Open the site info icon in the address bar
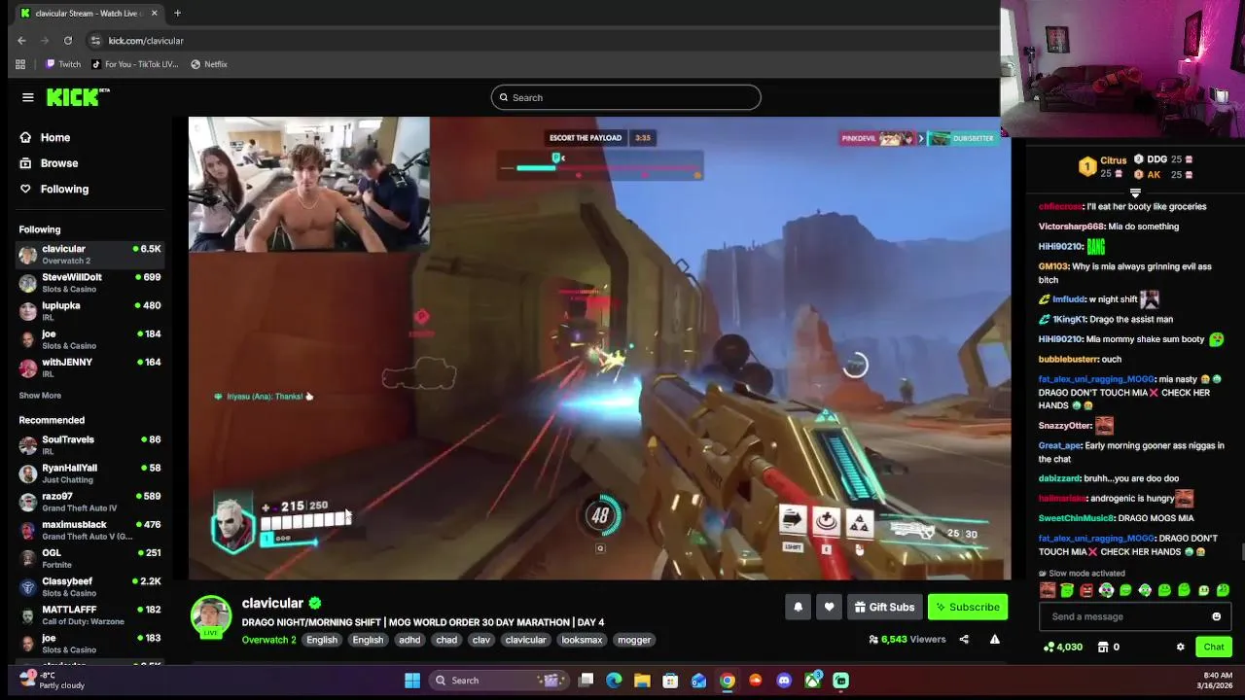Viewport: 1245px width, 700px height. point(95,40)
